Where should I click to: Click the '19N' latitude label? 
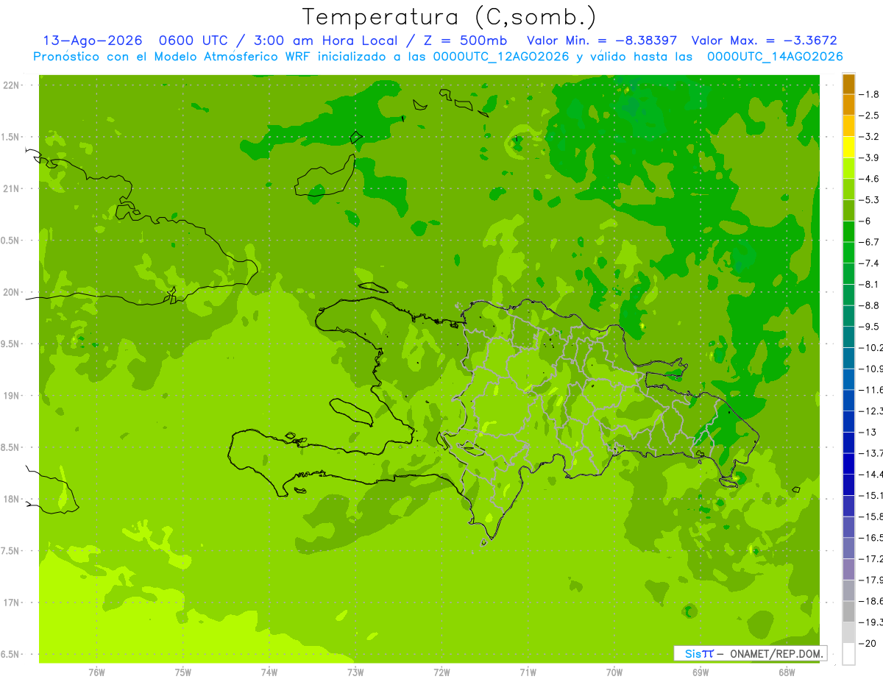pos(12,396)
